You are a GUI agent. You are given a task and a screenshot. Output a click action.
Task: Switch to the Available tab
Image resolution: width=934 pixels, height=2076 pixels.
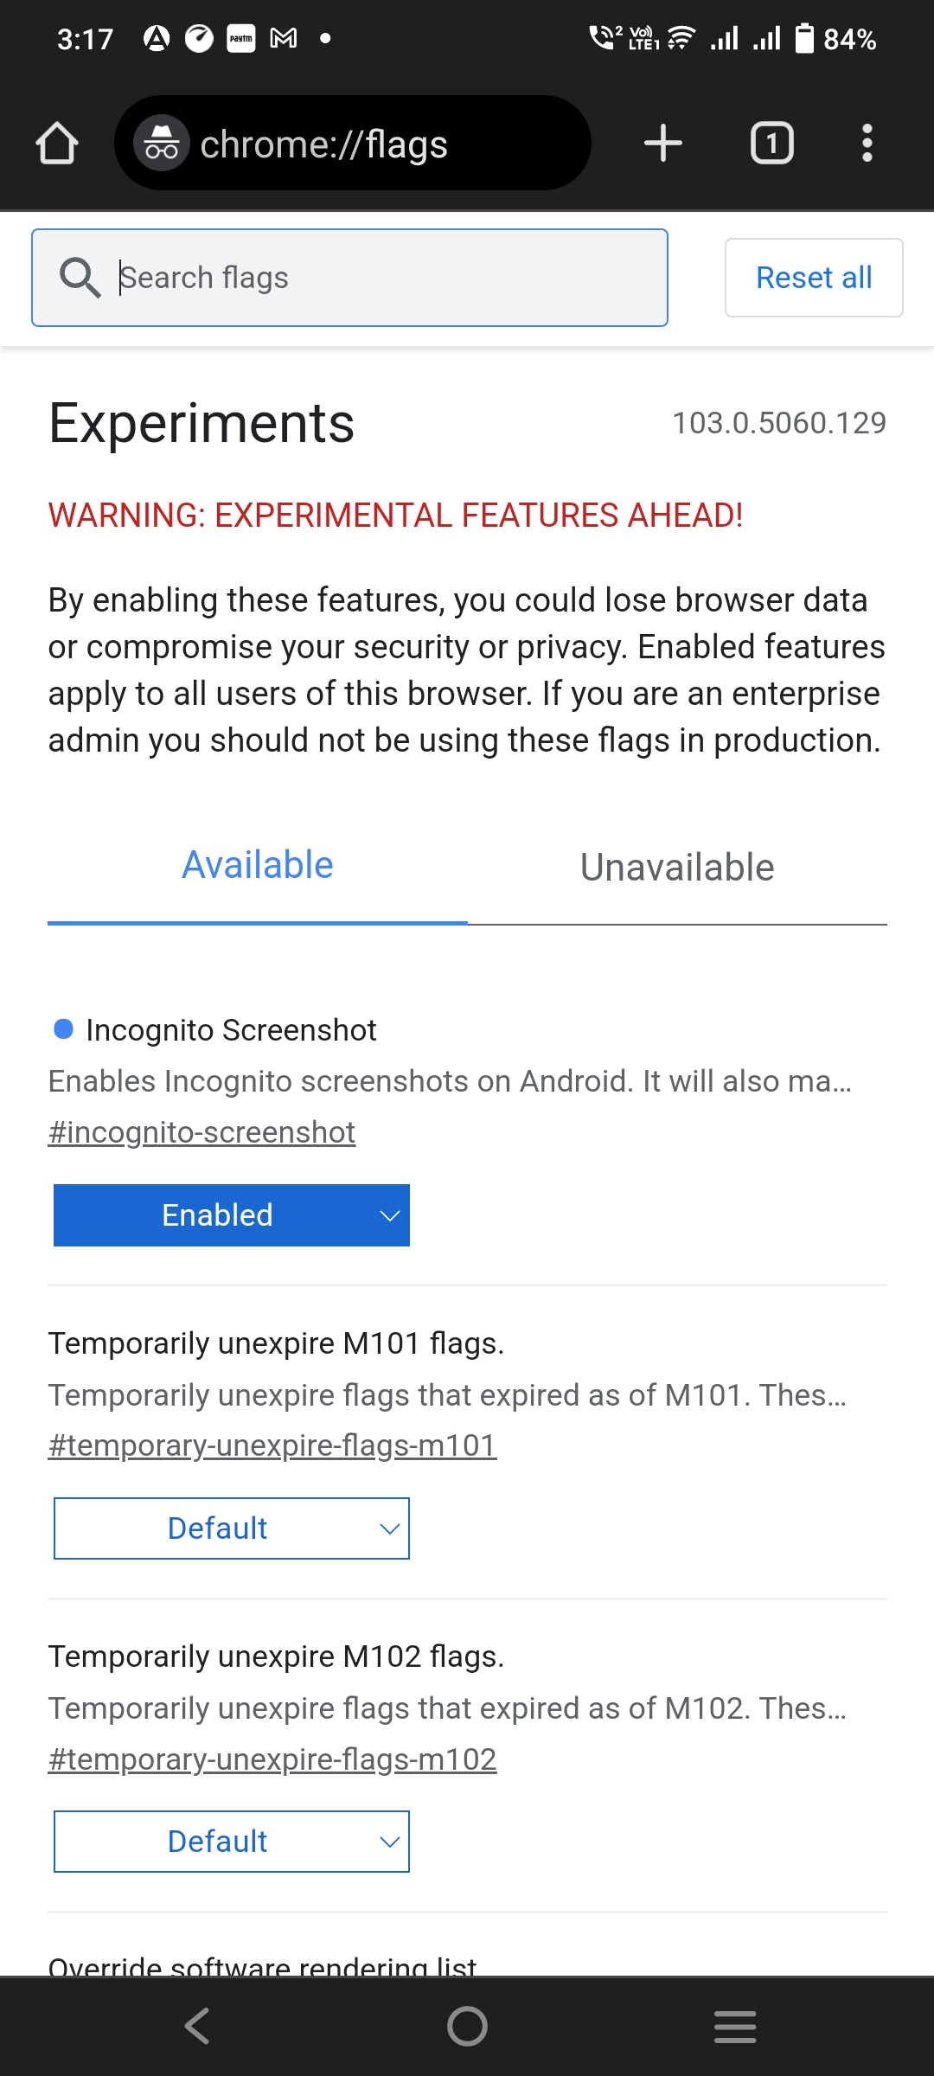(258, 866)
